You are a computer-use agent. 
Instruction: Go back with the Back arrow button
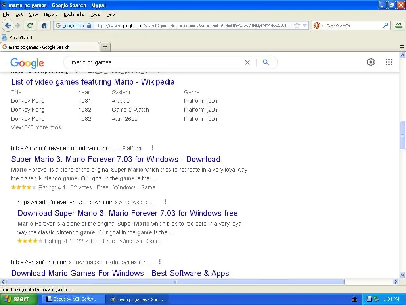click(x=7, y=25)
